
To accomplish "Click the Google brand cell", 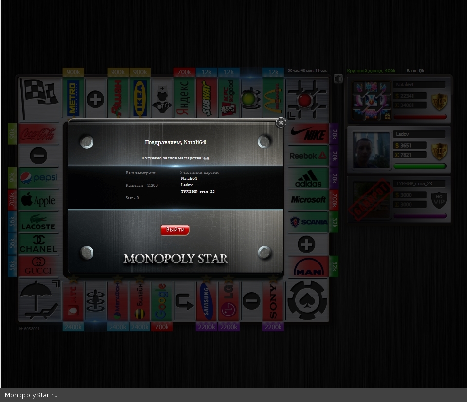I will point(162,301).
